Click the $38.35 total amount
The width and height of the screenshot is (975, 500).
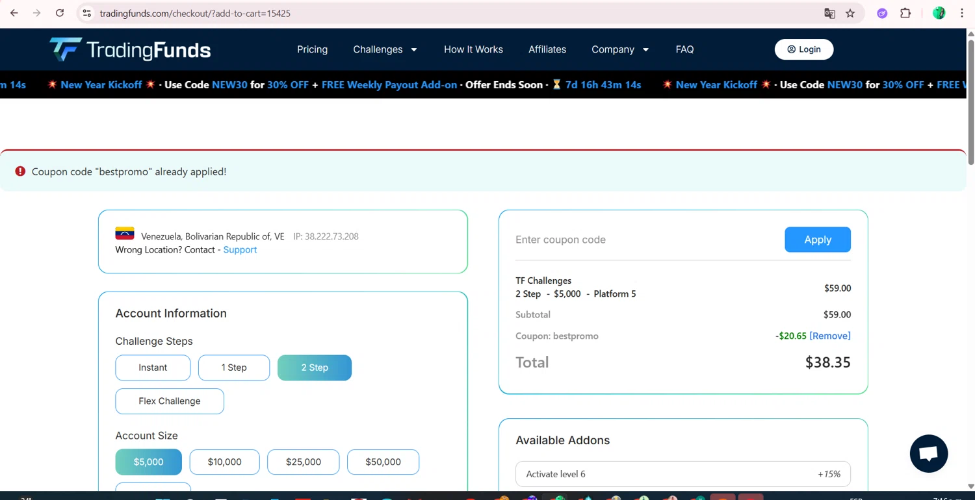(828, 362)
